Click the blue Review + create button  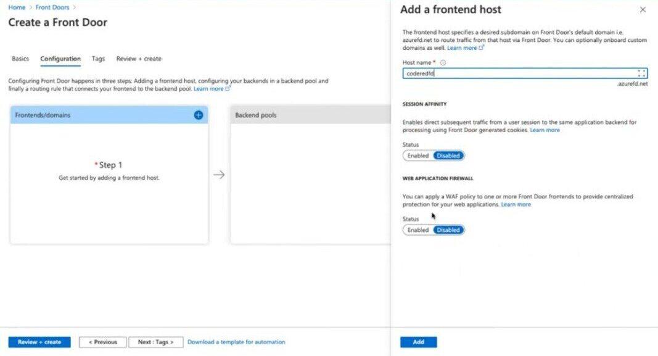point(39,342)
